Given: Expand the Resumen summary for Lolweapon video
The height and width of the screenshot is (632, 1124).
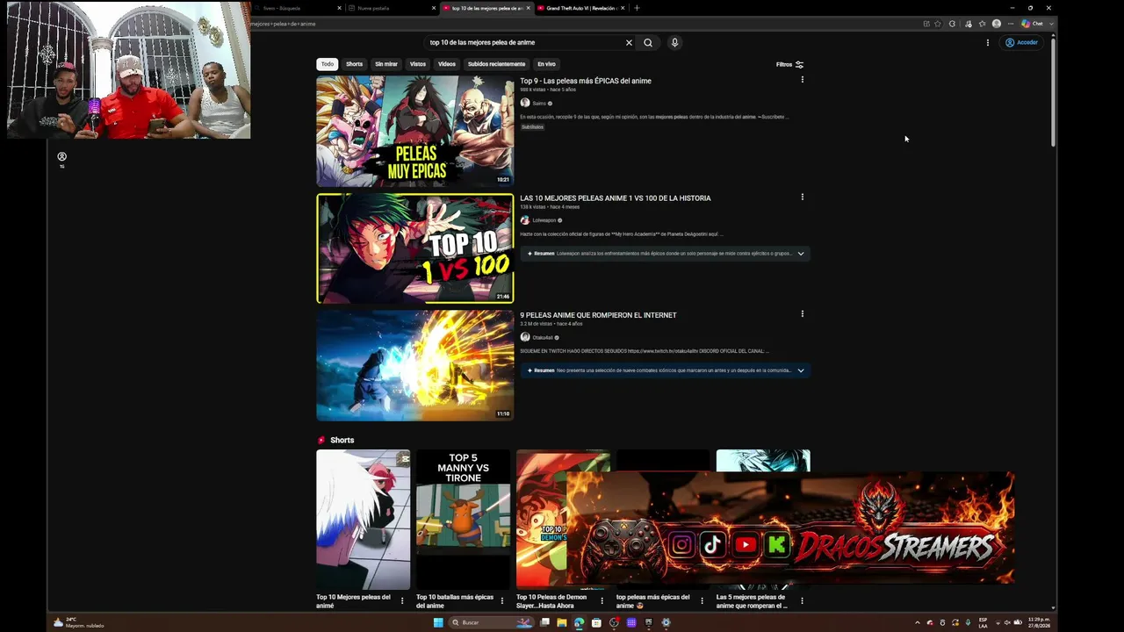Looking at the screenshot, I should click(x=665, y=254).
